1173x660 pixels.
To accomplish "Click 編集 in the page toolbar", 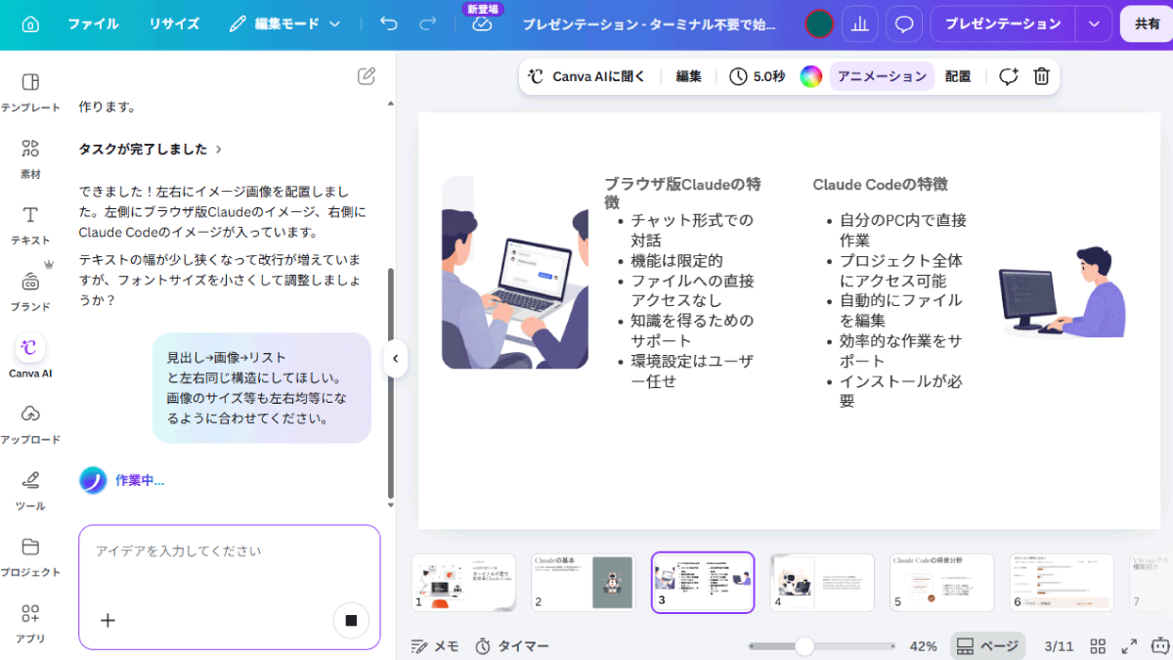I will [x=689, y=76].
